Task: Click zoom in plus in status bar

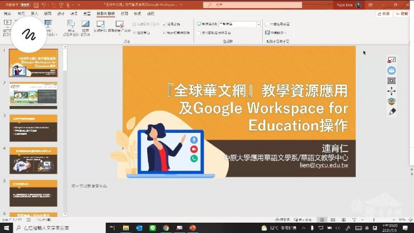Action: 394,220
